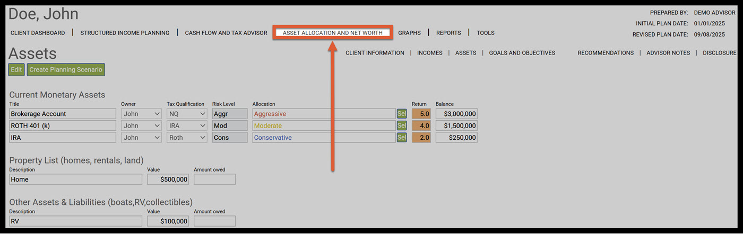
Task: Click the 5.0 return field
Action: pos(421,114)
